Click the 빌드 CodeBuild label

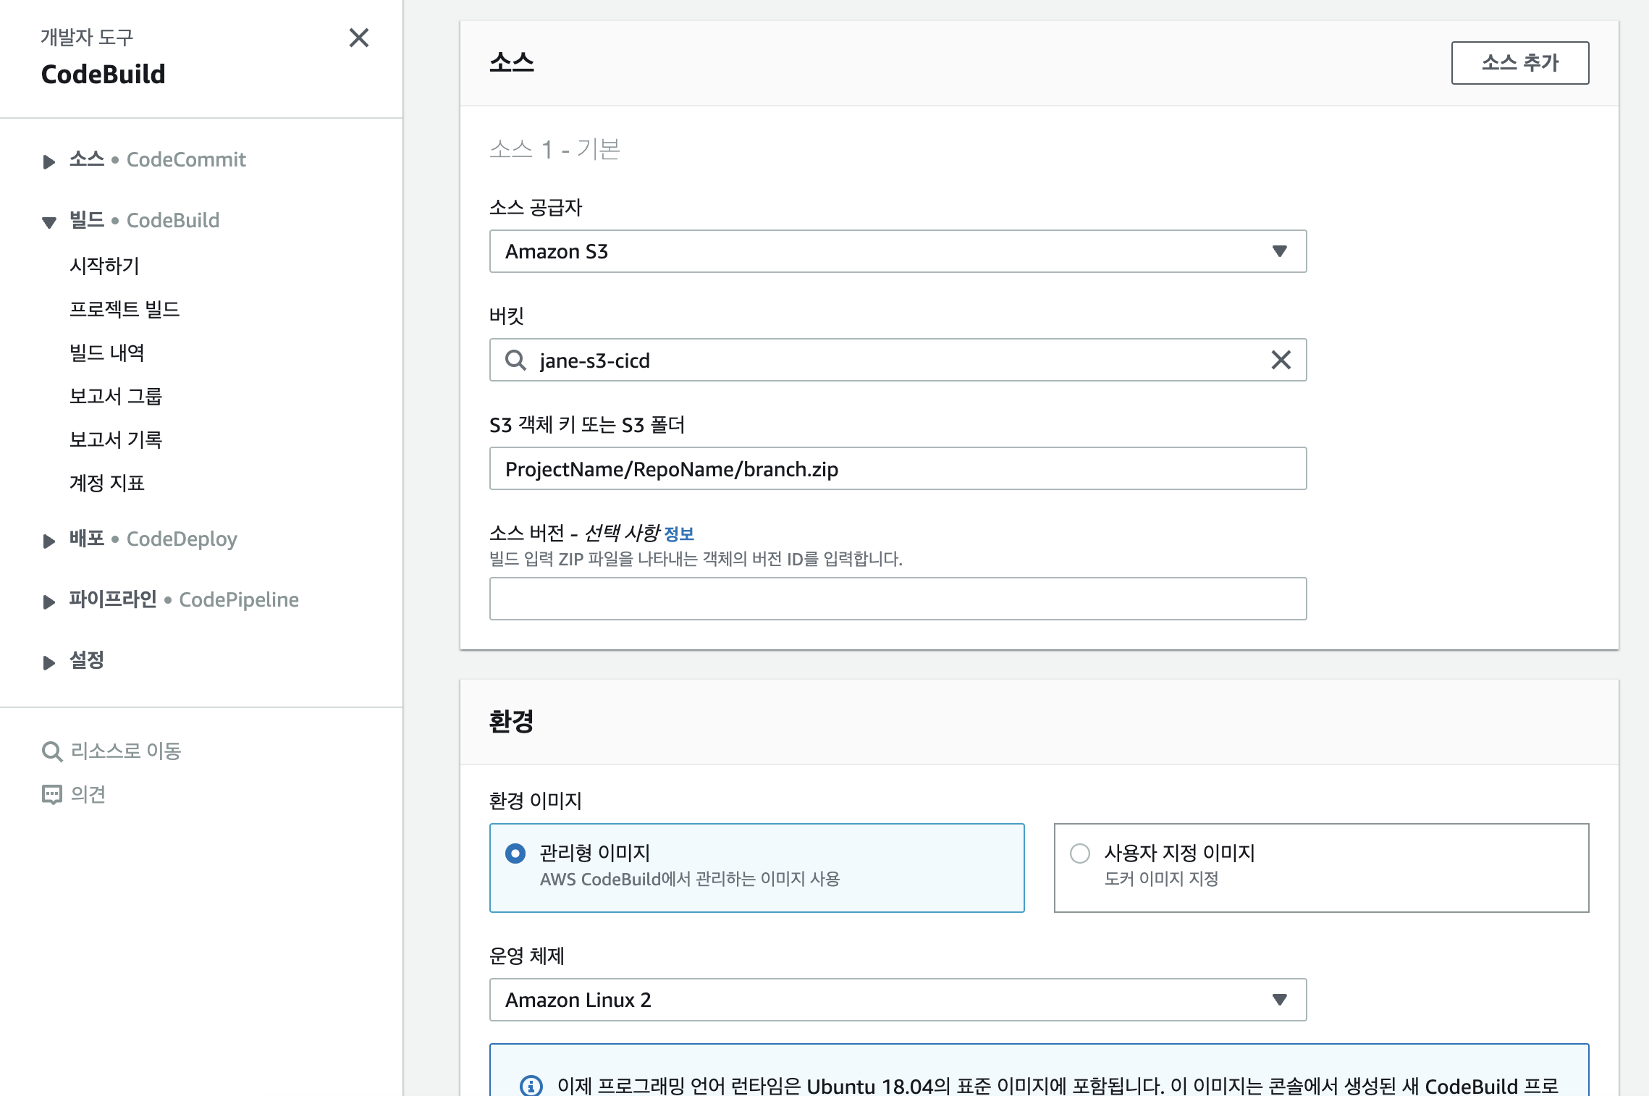tap(144, 220)
